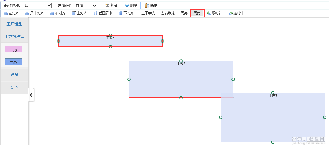329x145 pixels.
Task: Click the 左对齐 align-left icon
Action: (6, 13)
